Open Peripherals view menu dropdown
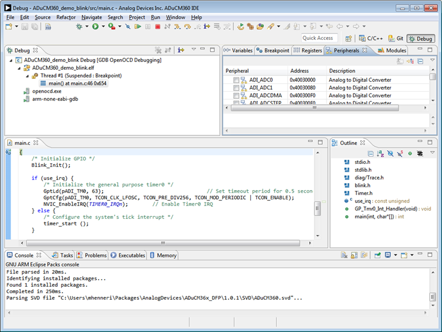 coord(432,60)
